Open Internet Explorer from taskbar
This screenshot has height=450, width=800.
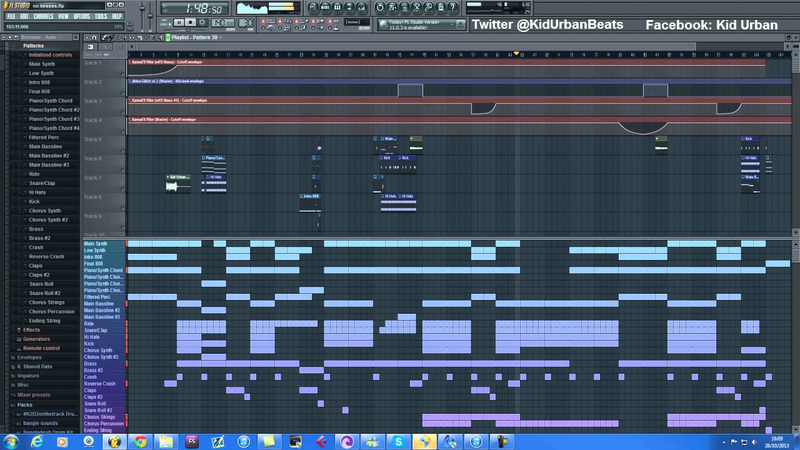(37, 442)
